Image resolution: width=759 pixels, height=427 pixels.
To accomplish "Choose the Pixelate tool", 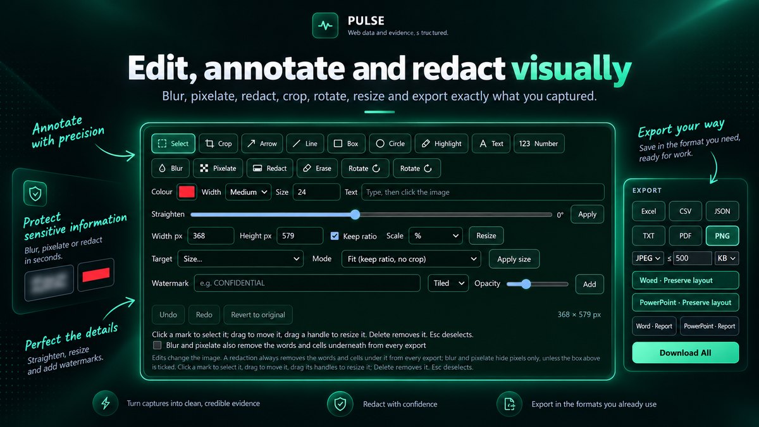I will coord(218,168).
